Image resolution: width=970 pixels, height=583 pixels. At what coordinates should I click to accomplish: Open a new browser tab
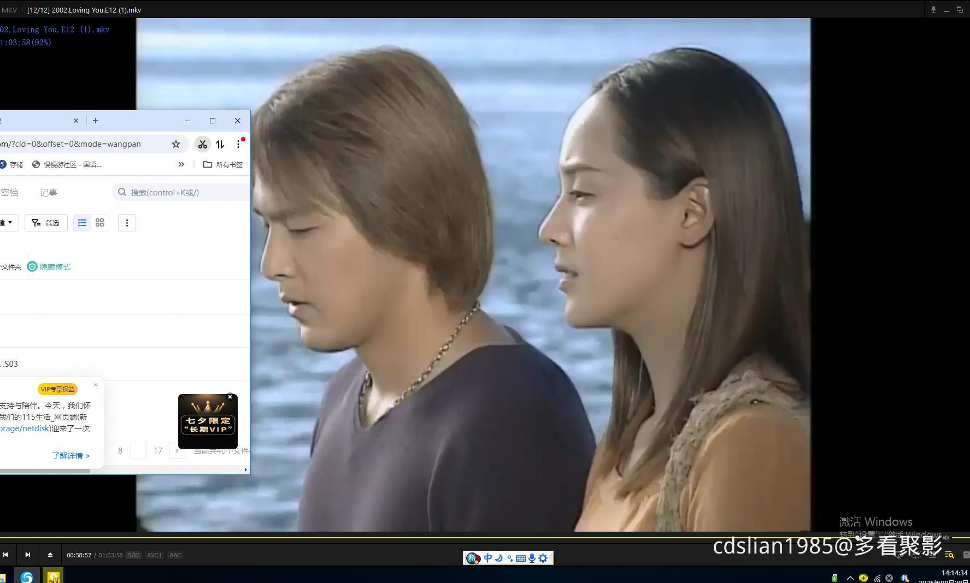(96, 121)
